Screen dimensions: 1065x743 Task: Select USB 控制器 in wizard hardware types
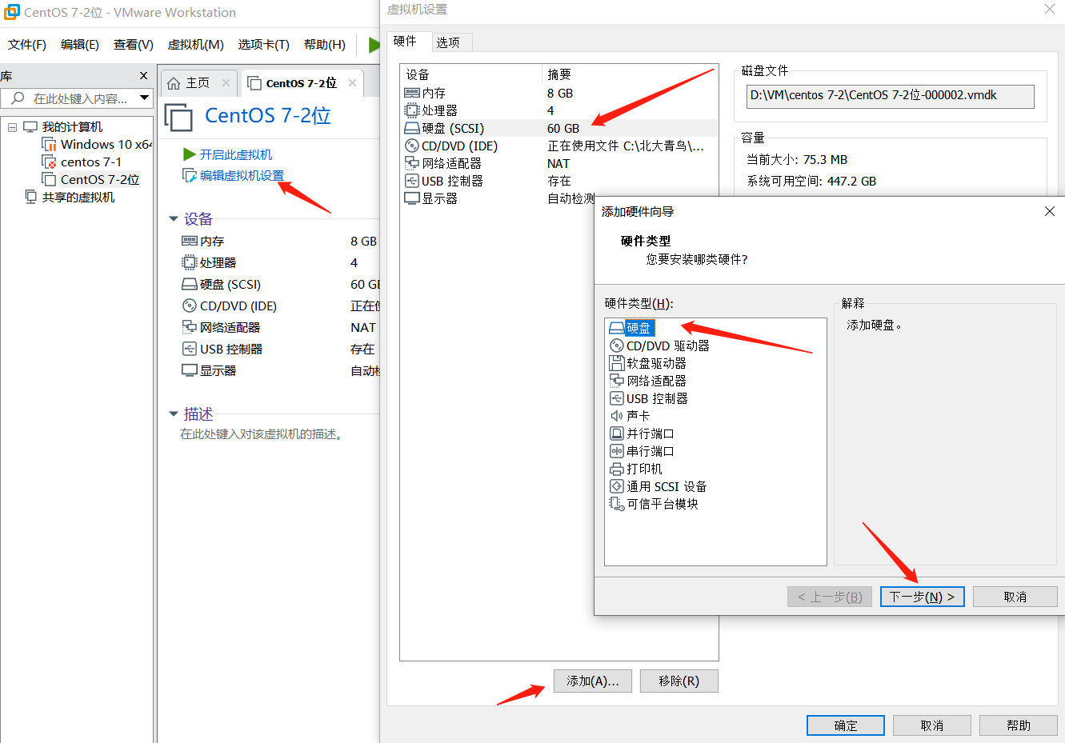[x=657, y=398]
